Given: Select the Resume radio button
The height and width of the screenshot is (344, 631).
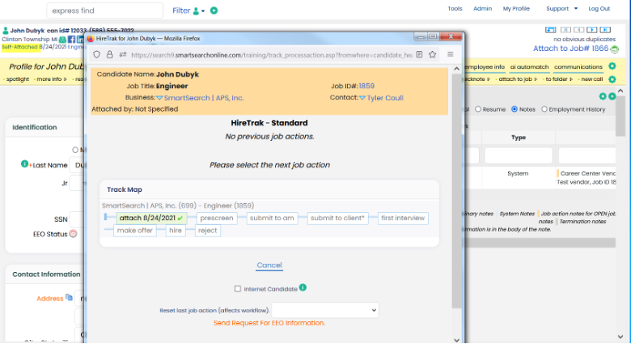Looking at the screenshot, I should coord(478,109).
